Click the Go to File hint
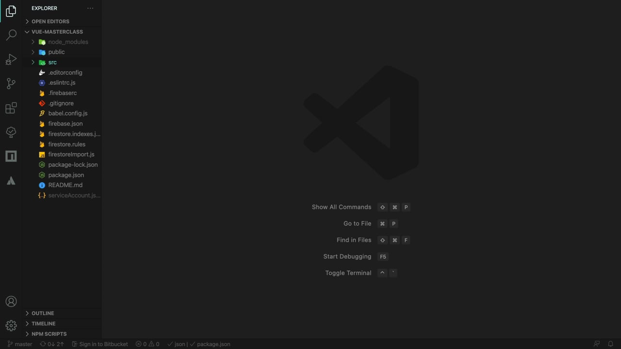The height and width of the screenshot is (349, 621). click(x=357, y=223)
